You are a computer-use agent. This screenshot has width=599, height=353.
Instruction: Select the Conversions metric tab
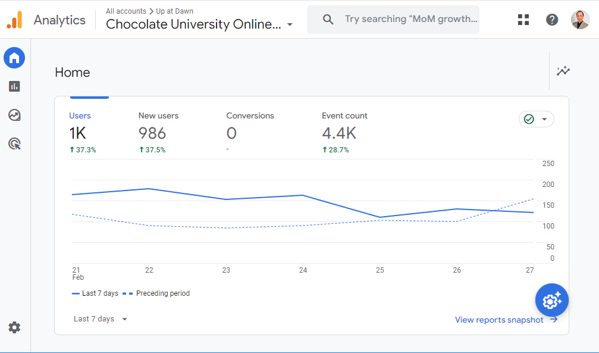[250, 132]
